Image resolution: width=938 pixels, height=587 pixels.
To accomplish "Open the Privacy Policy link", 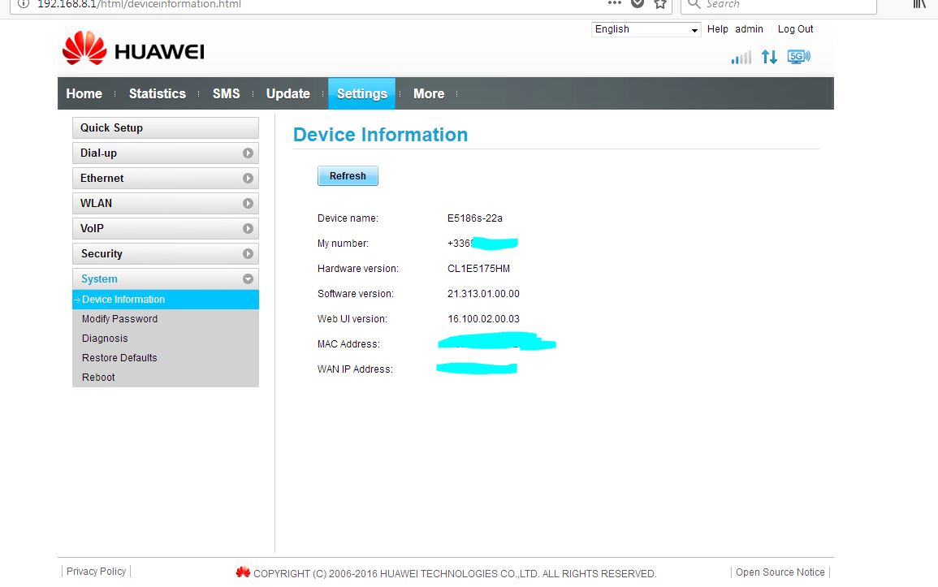I will [97, 572].
